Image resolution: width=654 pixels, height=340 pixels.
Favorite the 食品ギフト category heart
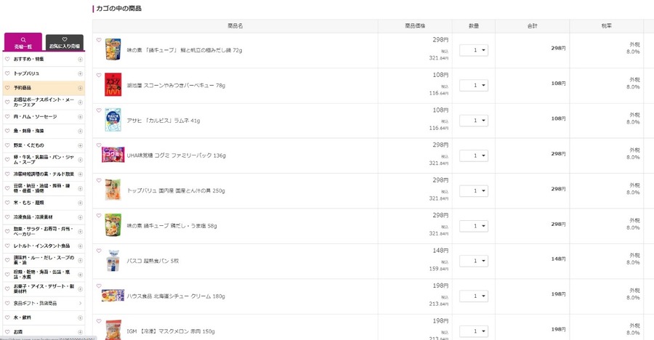7,303
